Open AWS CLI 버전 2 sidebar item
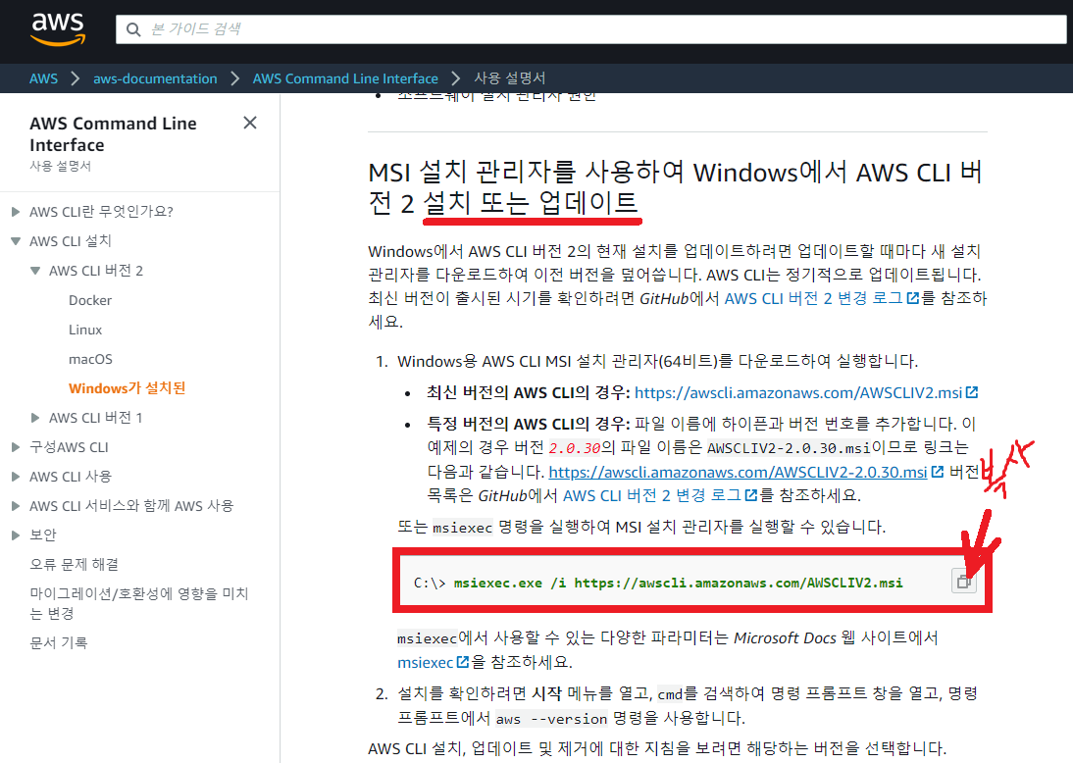The height and width of the screenshot is (763, 1073). click(96, 271)
